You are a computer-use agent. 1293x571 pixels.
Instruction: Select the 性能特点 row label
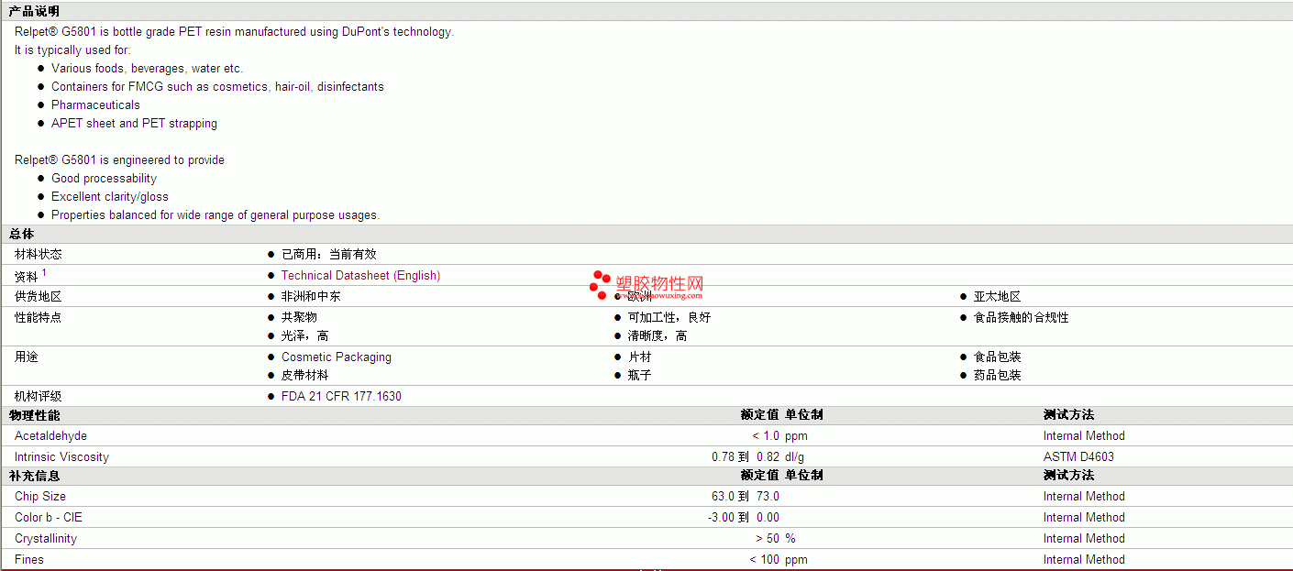(39, 318)
